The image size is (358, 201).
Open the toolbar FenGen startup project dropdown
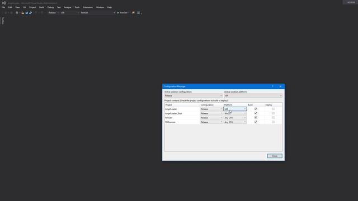pyautogui.click(x=98, y=13)
